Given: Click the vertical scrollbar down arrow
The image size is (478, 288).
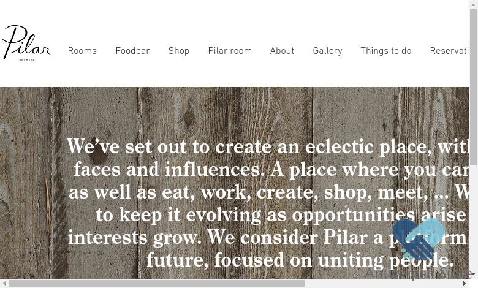Looking at the screenshot, I should pos(474,274).
